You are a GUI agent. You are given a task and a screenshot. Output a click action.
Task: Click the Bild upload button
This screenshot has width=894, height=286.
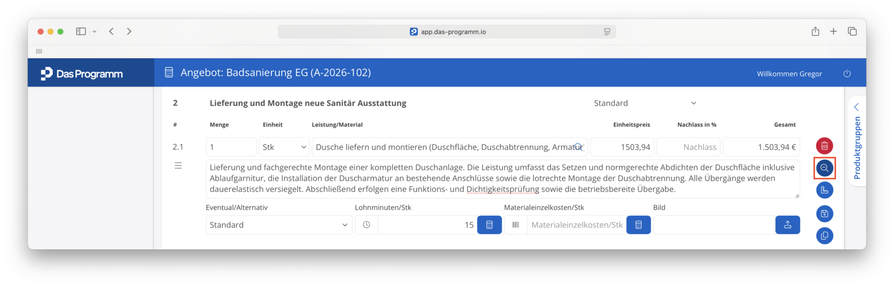click(787, 225)
